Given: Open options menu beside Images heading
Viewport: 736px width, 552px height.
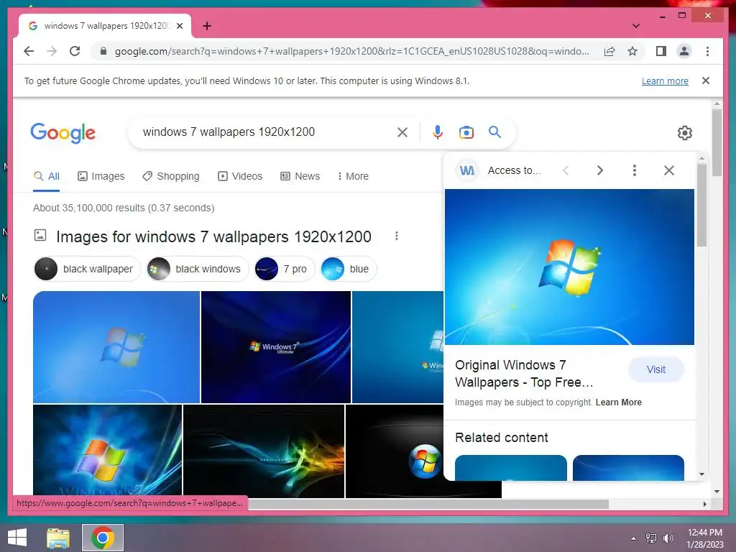Looking at the screenshot, I should [x=397, y=236].
